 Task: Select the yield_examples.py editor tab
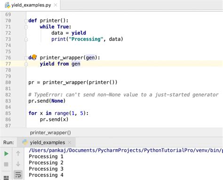[x=31, y=5]
